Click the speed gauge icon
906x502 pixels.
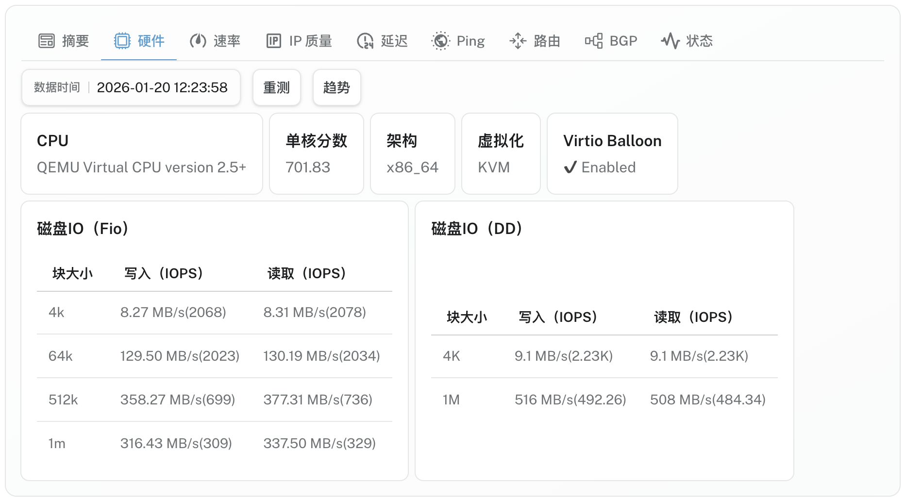point(198,41)
